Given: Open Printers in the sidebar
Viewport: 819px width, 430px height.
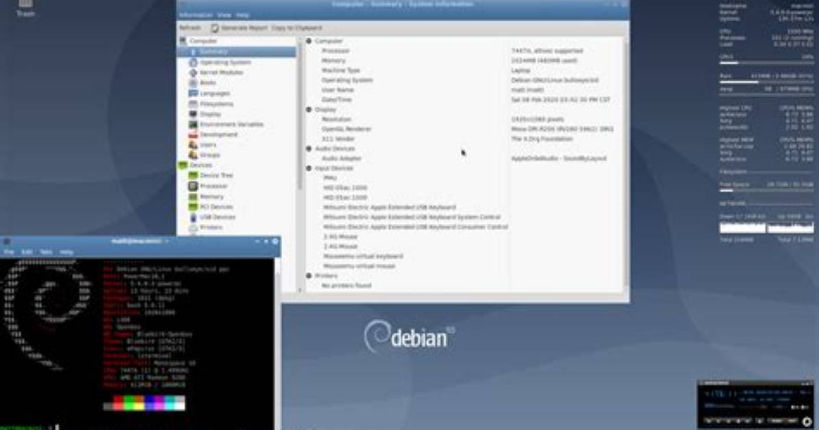Looking at the screenshot, I should tap(211, 227).
